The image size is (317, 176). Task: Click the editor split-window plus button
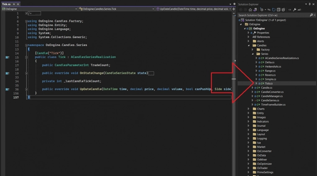point(234,8)
